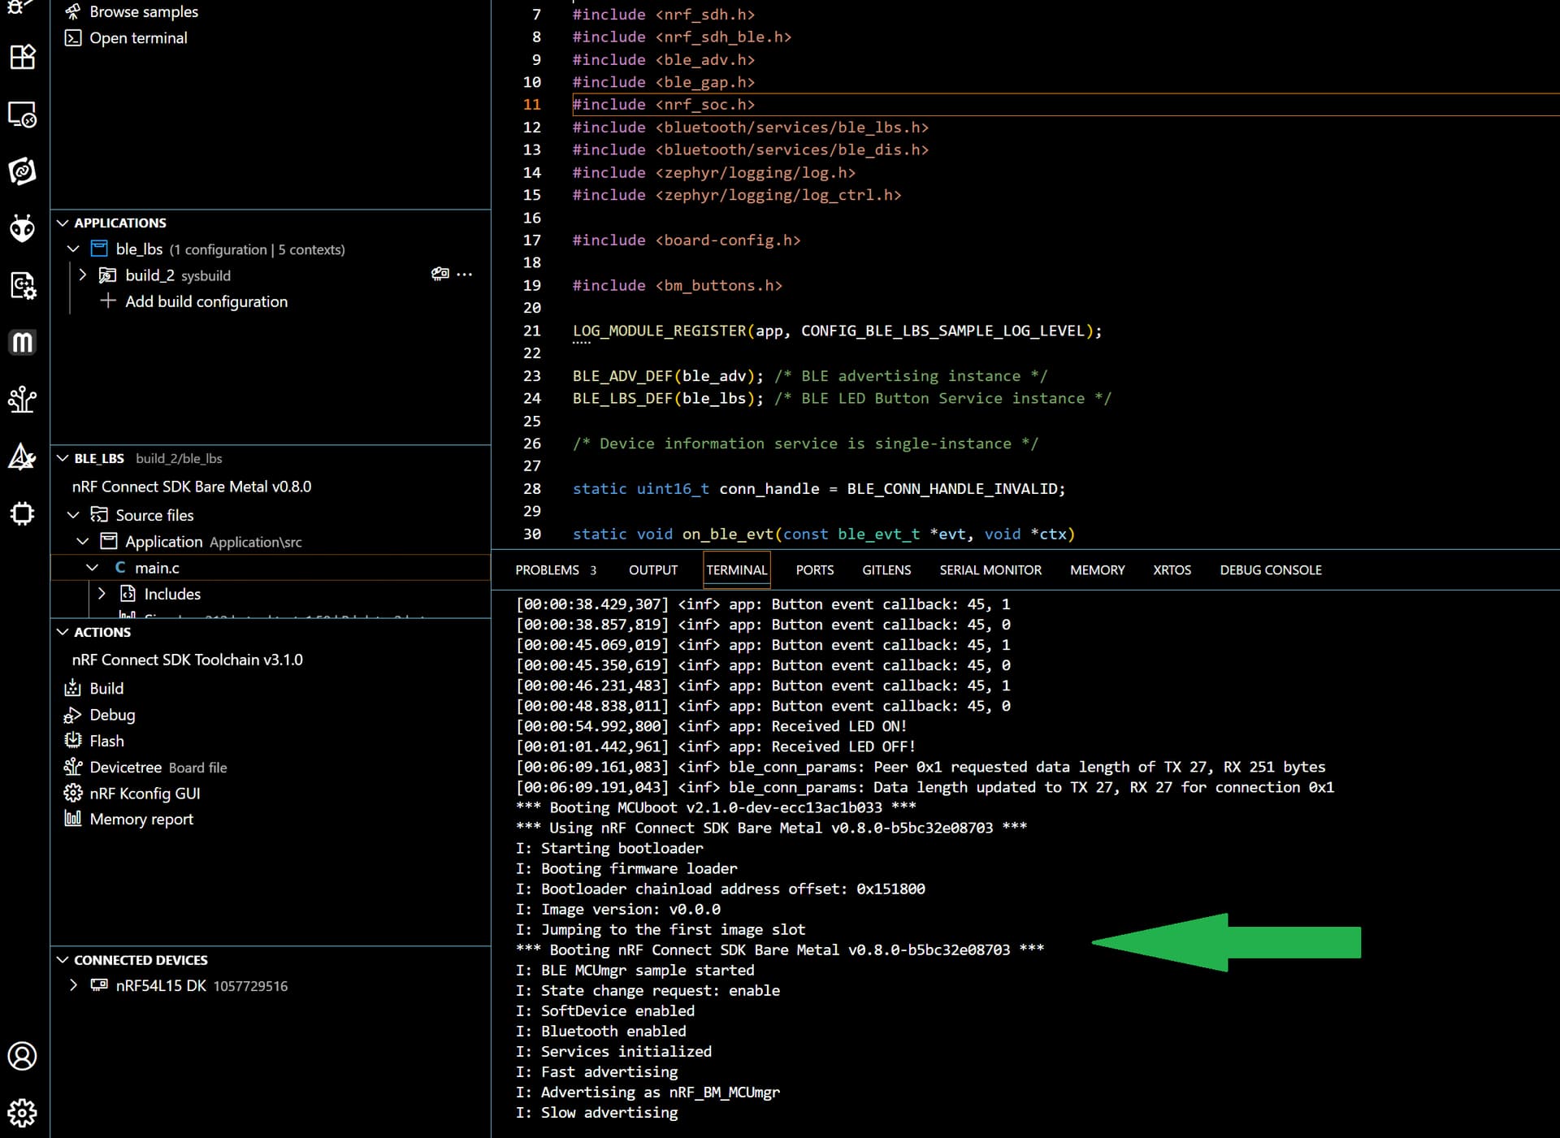Image resolution: width=1560 pixels, height=1138 pixels.
Task: Open the Accounts icon in activity bar
Action: (23, 1056)
